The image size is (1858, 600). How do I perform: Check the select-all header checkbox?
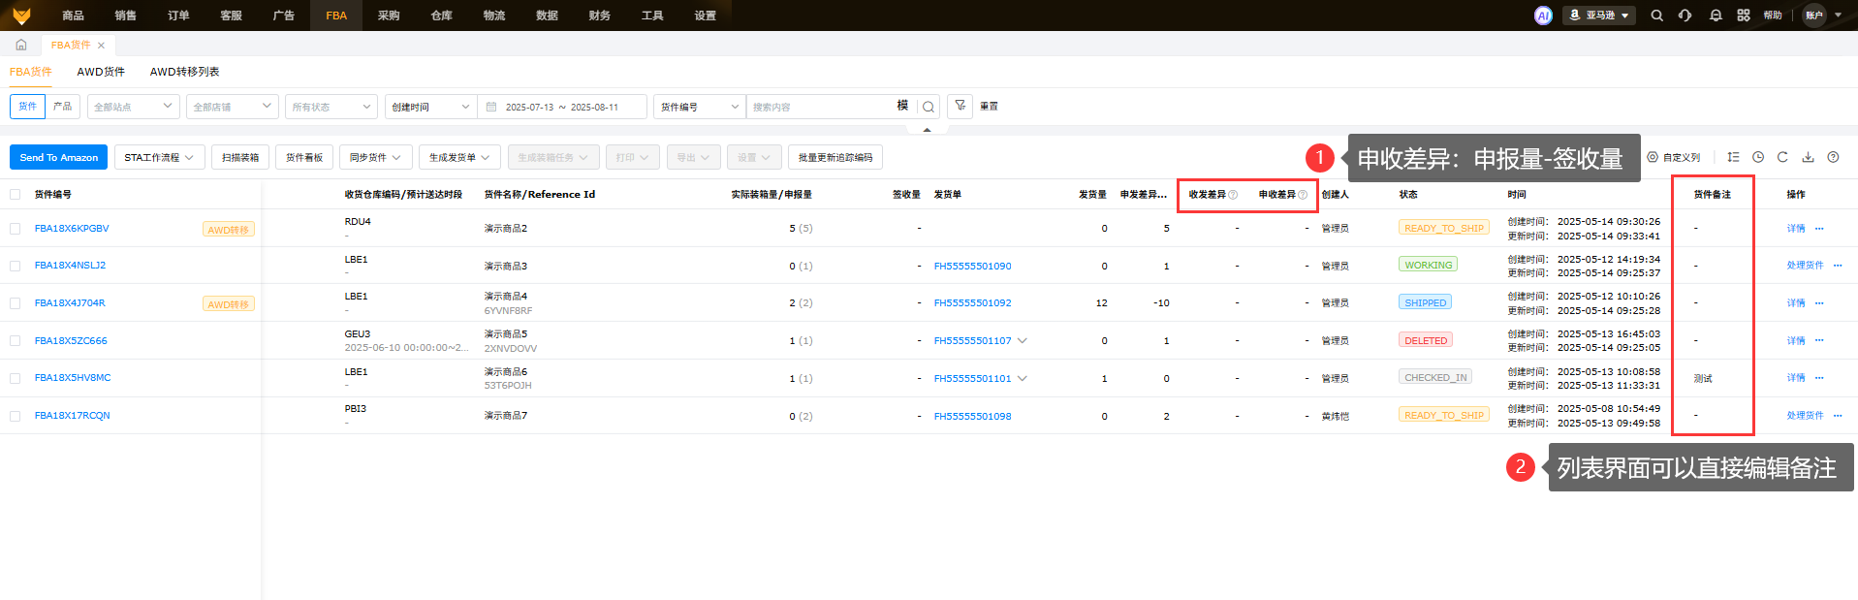(15, 195)
